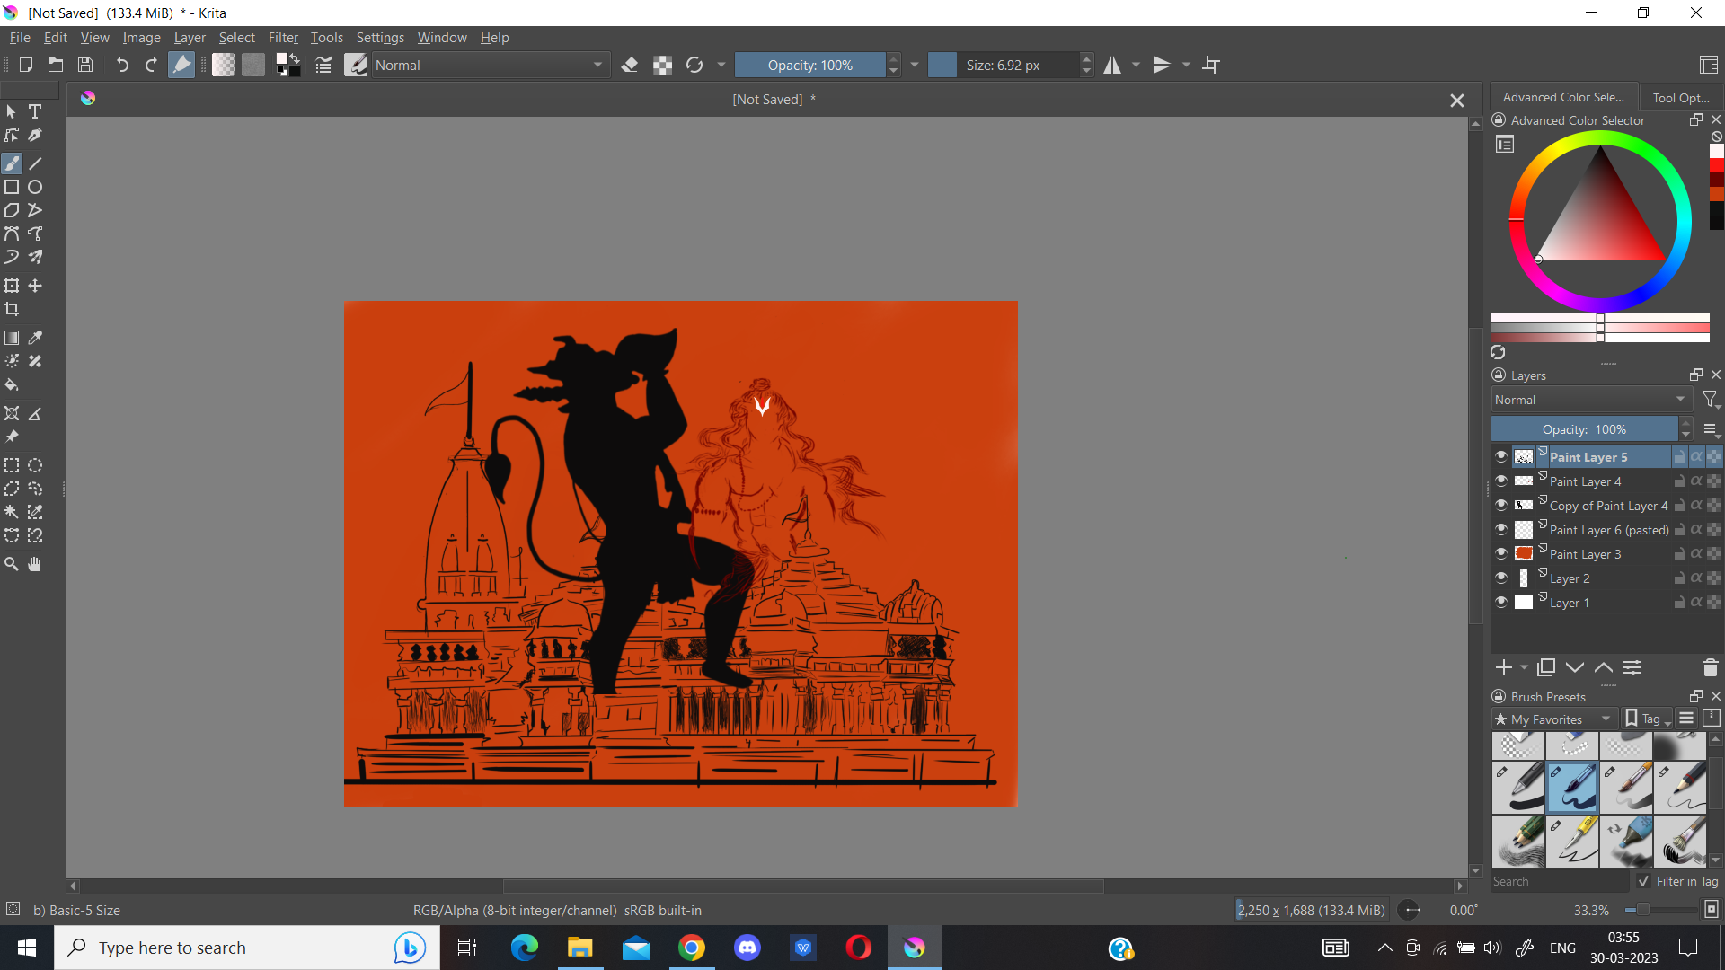This screenshot has width=1725, height=970.
Task: Select the Fill bucket tool
Action: pyautogui.click(x=12, y=385)
